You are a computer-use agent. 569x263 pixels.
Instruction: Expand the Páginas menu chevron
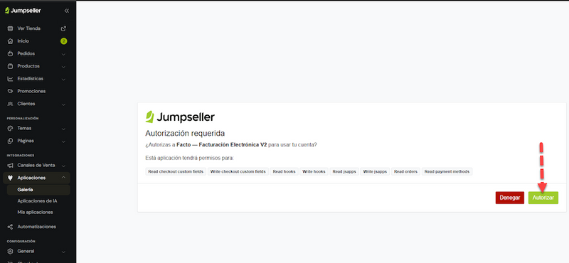pos(63,141)
